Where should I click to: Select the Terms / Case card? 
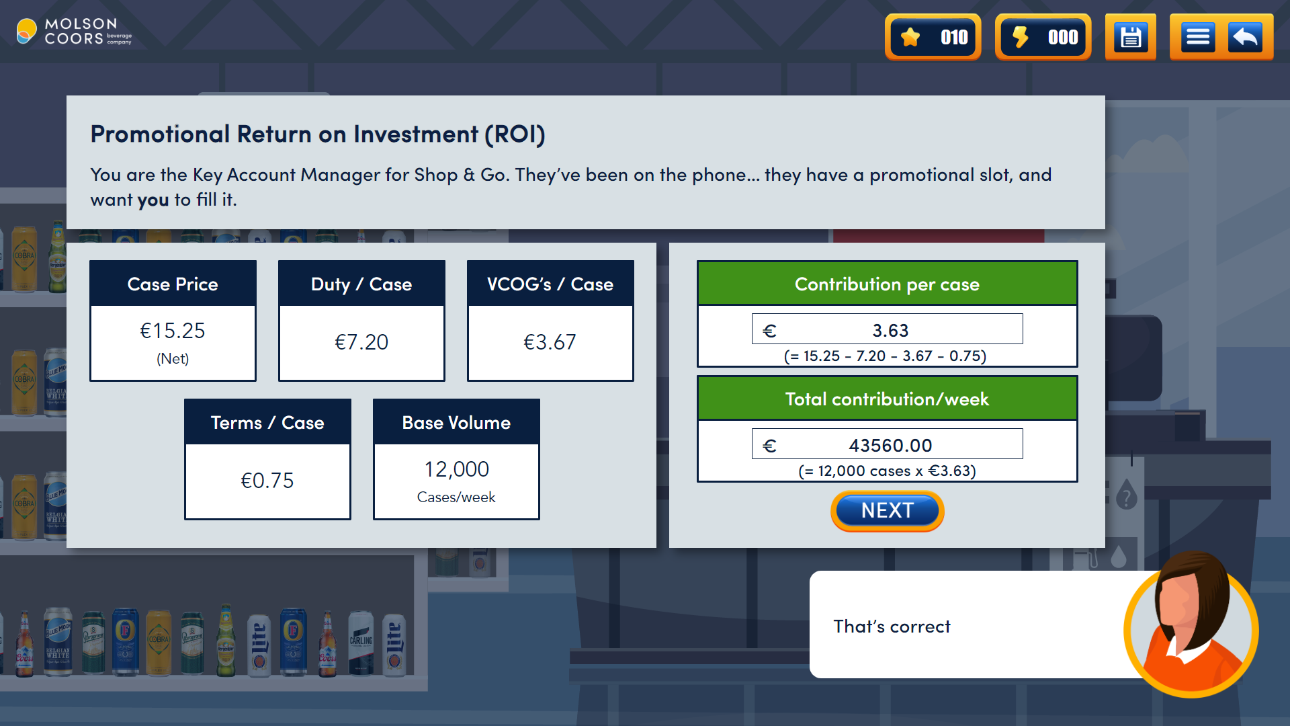[267, 459]
